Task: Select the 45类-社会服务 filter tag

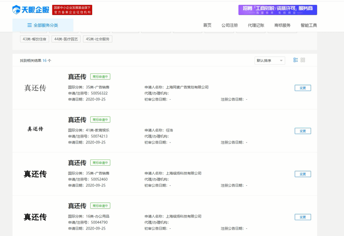Action: pos(97,39)
